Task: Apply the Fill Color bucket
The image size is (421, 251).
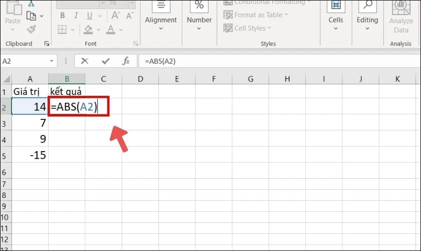Action: coord(88,29)
